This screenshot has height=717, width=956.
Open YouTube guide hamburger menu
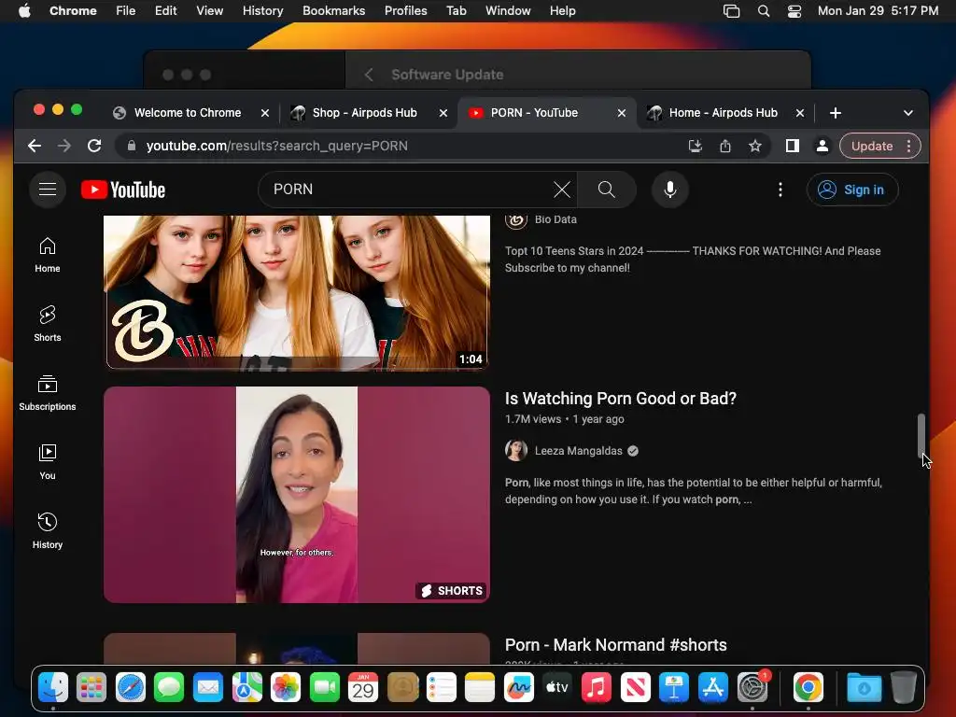click(x=48, y=190)
